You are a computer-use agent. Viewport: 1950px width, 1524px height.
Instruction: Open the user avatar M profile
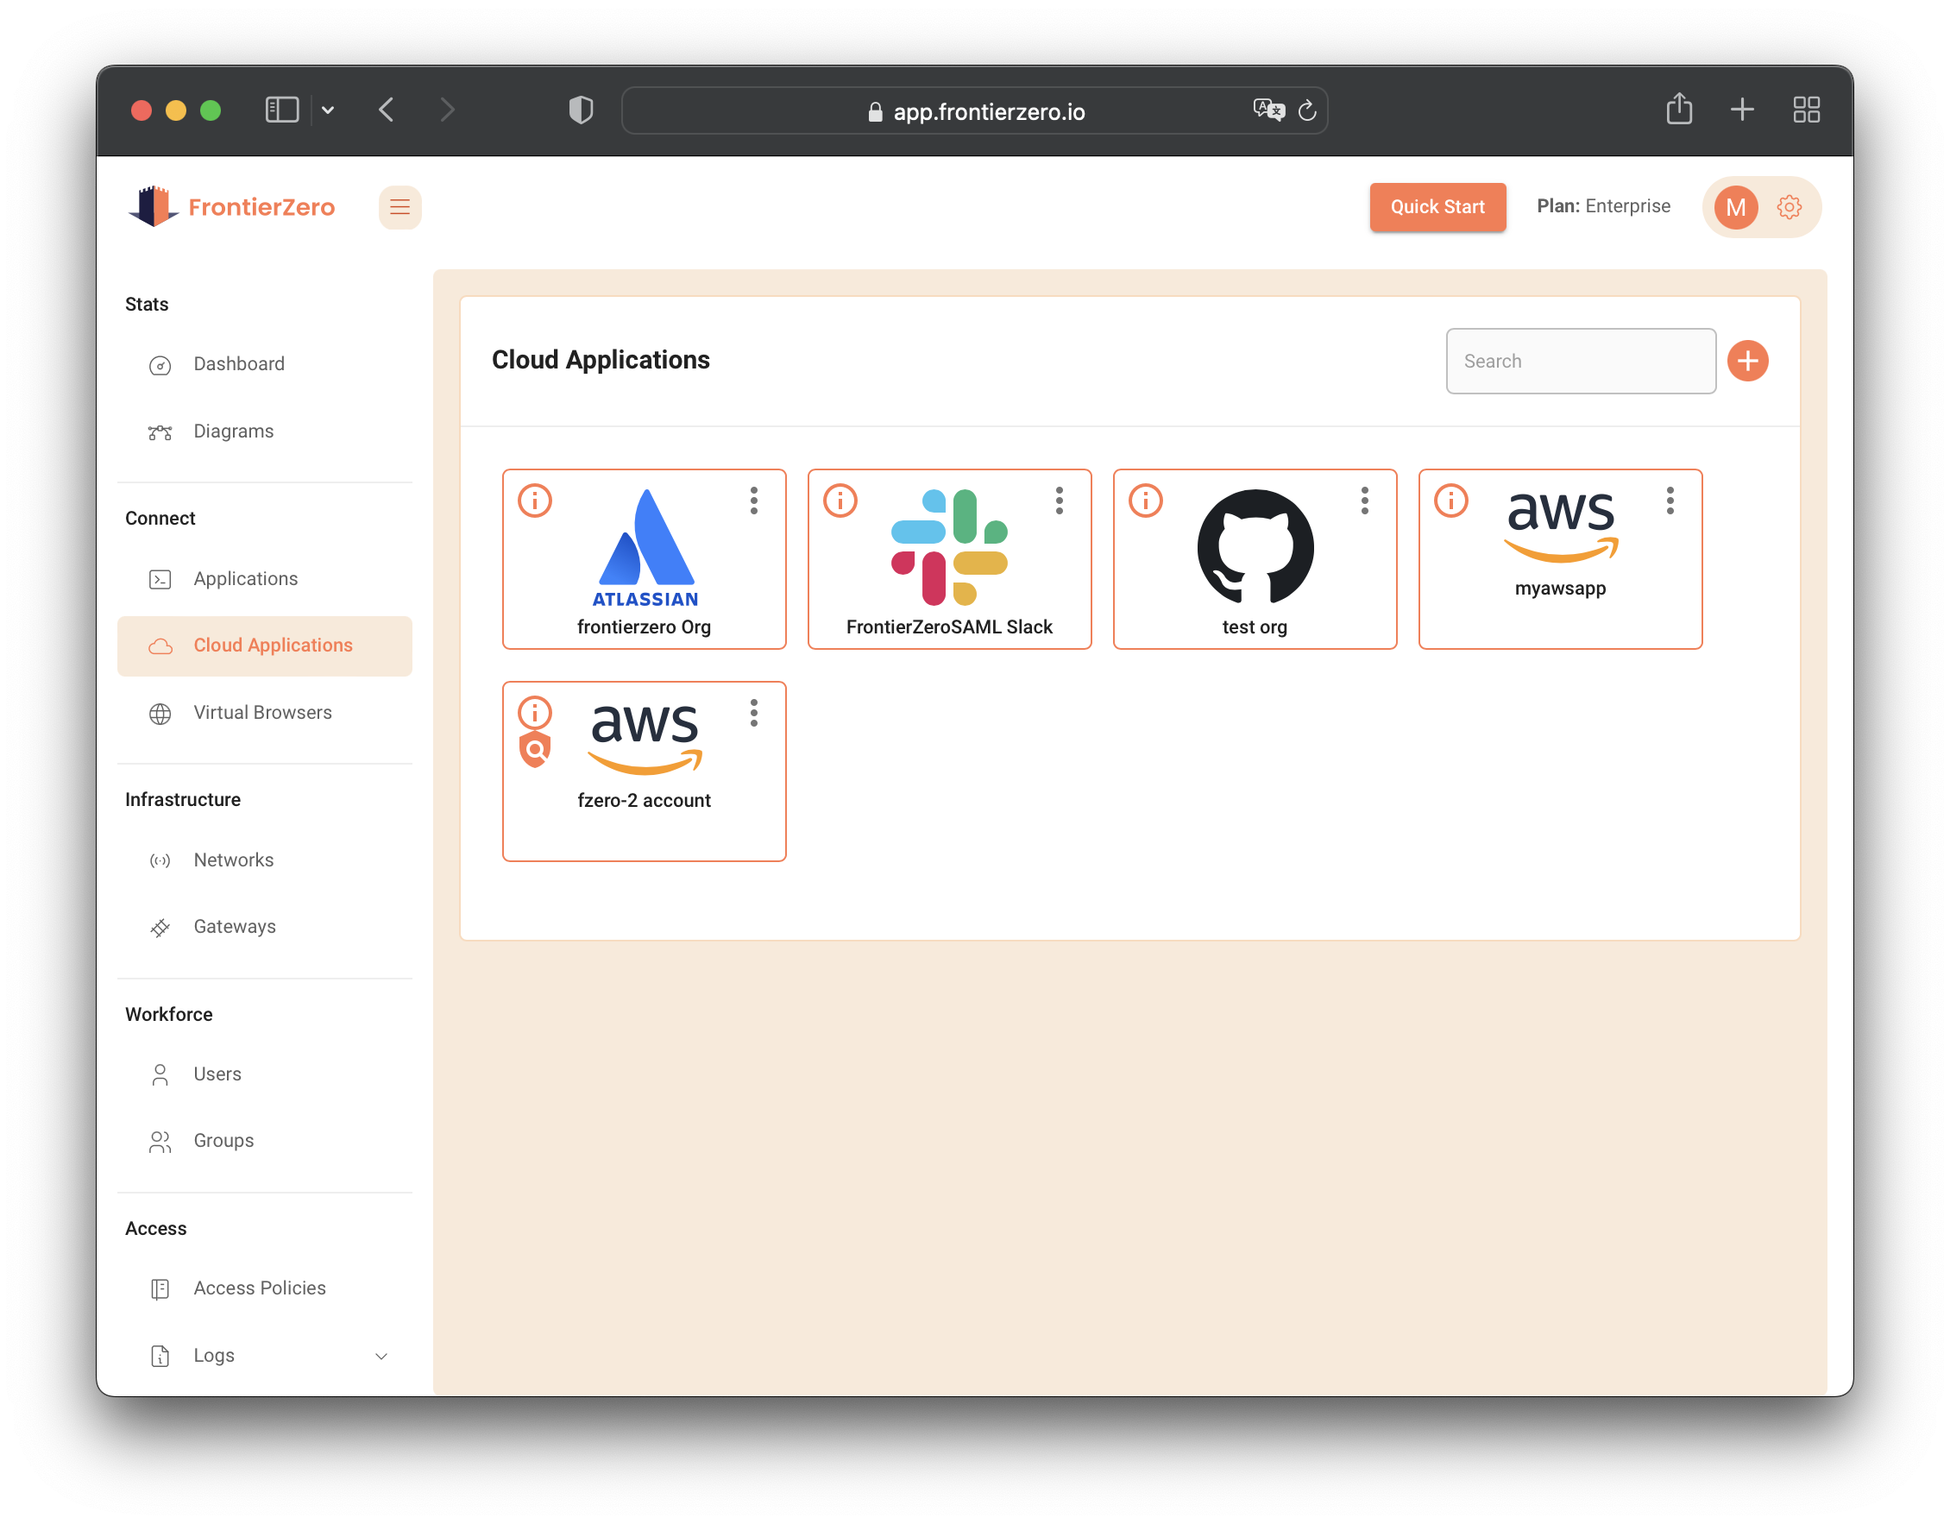click(x=1736, y=207)
